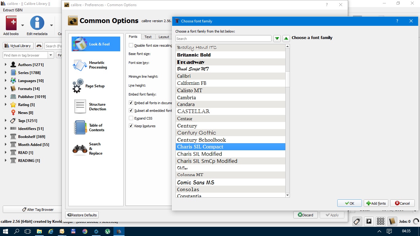Select the Table of Contents section
Image resolution: width=420 pixels, height=236 pixels.
point(96,128)
